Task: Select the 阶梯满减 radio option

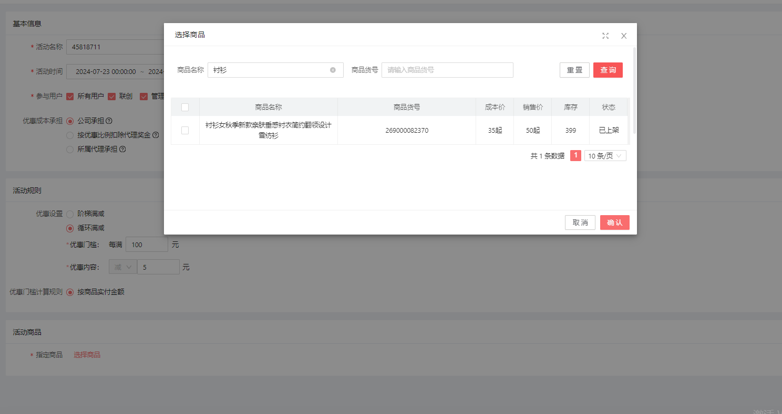Action: coord(70,214)
